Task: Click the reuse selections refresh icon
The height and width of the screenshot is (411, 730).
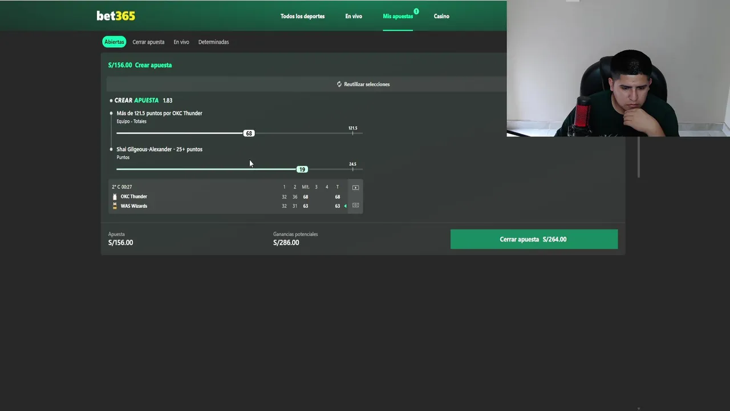Action: 339,84
